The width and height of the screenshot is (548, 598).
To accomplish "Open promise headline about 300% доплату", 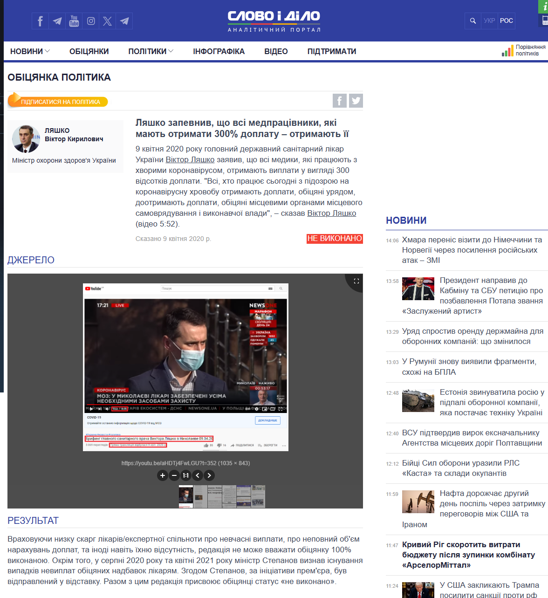I will coord(242,128).
